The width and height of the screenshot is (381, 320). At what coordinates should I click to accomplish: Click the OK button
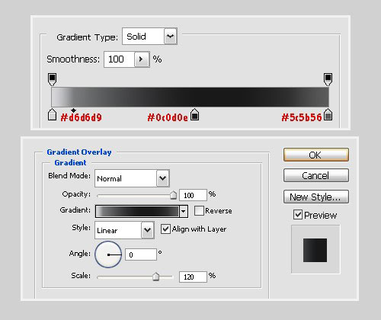[316, 155]
